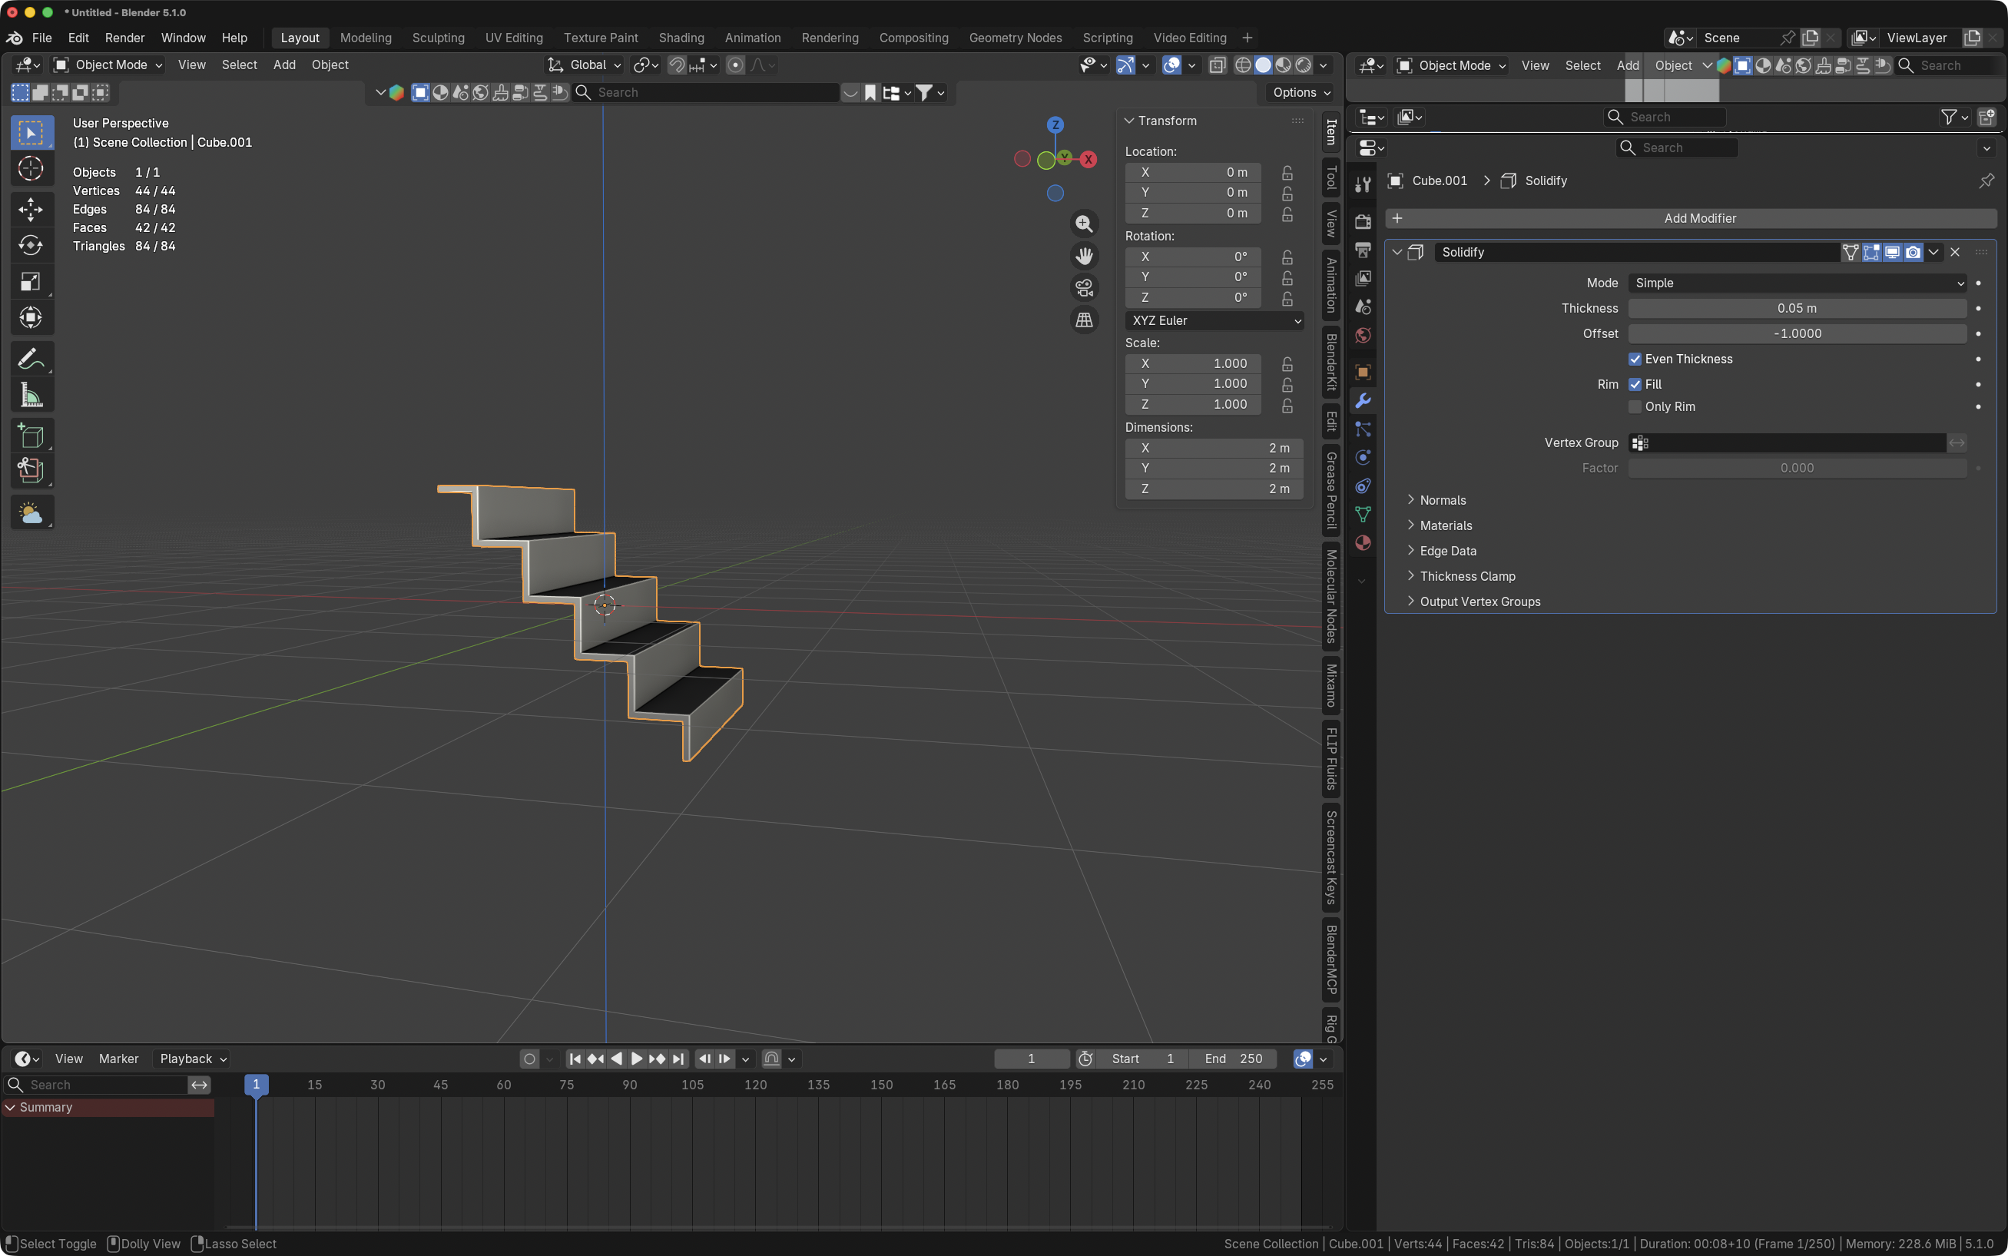Activate the Scale tool

pyautogui.click(x=31, y=282)
